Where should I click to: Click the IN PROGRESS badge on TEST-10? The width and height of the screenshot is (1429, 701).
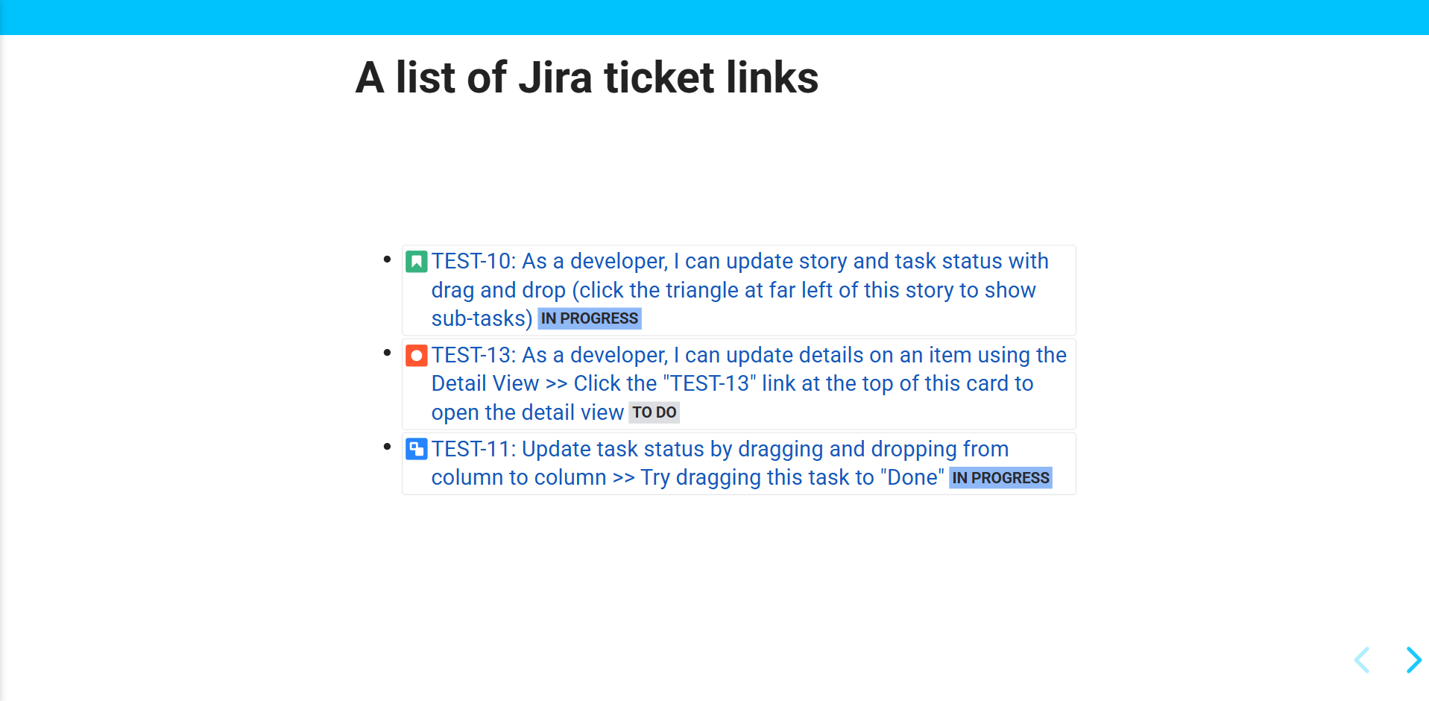coord(589,318)
